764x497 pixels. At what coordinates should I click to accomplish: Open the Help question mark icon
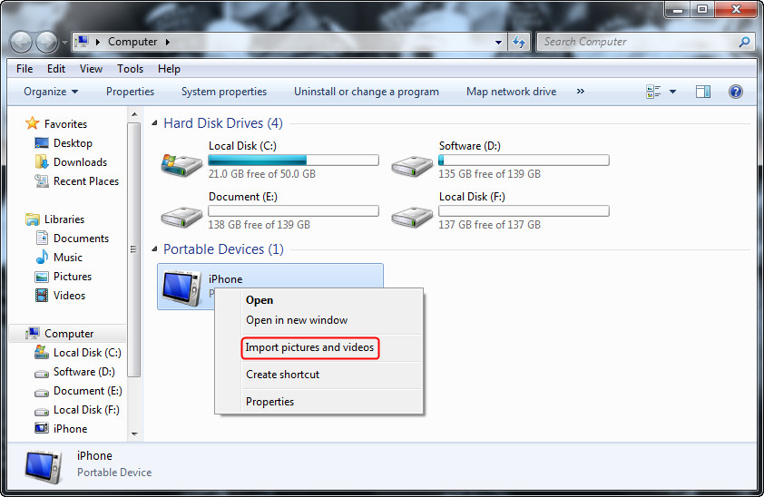tap(736, 92)
